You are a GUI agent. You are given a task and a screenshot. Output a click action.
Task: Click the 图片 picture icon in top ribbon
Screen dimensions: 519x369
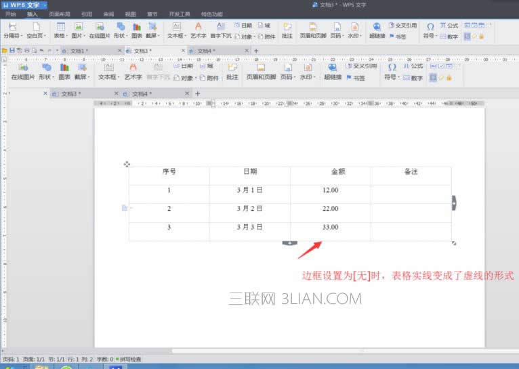click(x=79, y=27)
